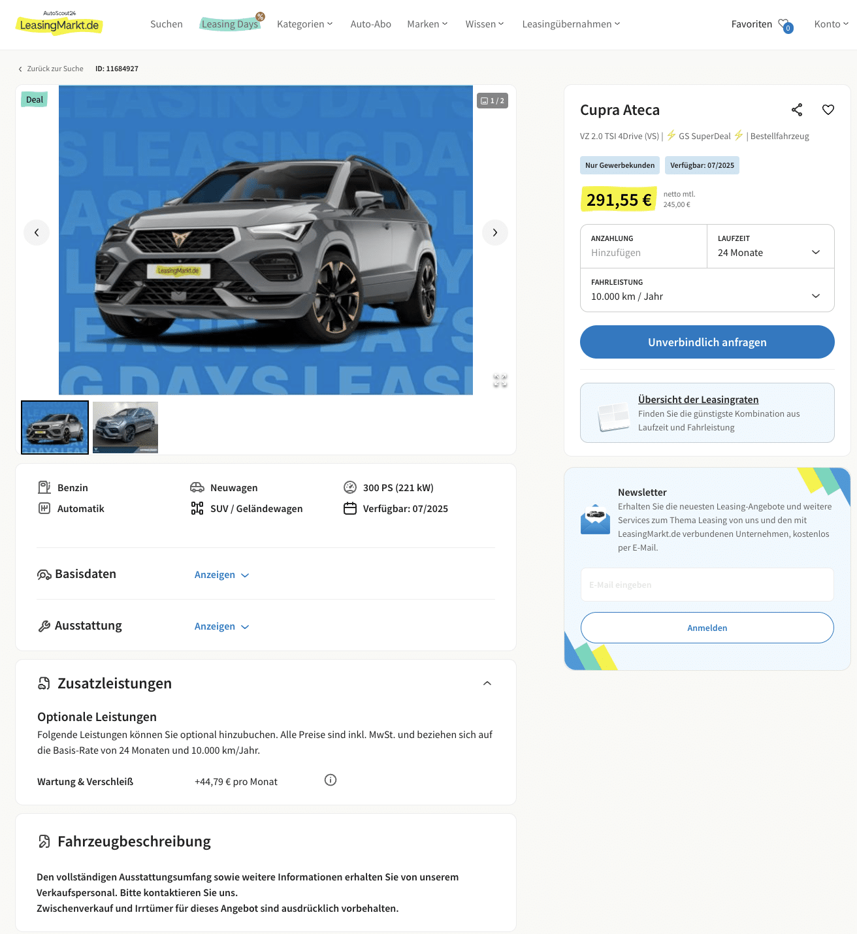
Task: Select the second car thumbnail
Action: (125, 427)
